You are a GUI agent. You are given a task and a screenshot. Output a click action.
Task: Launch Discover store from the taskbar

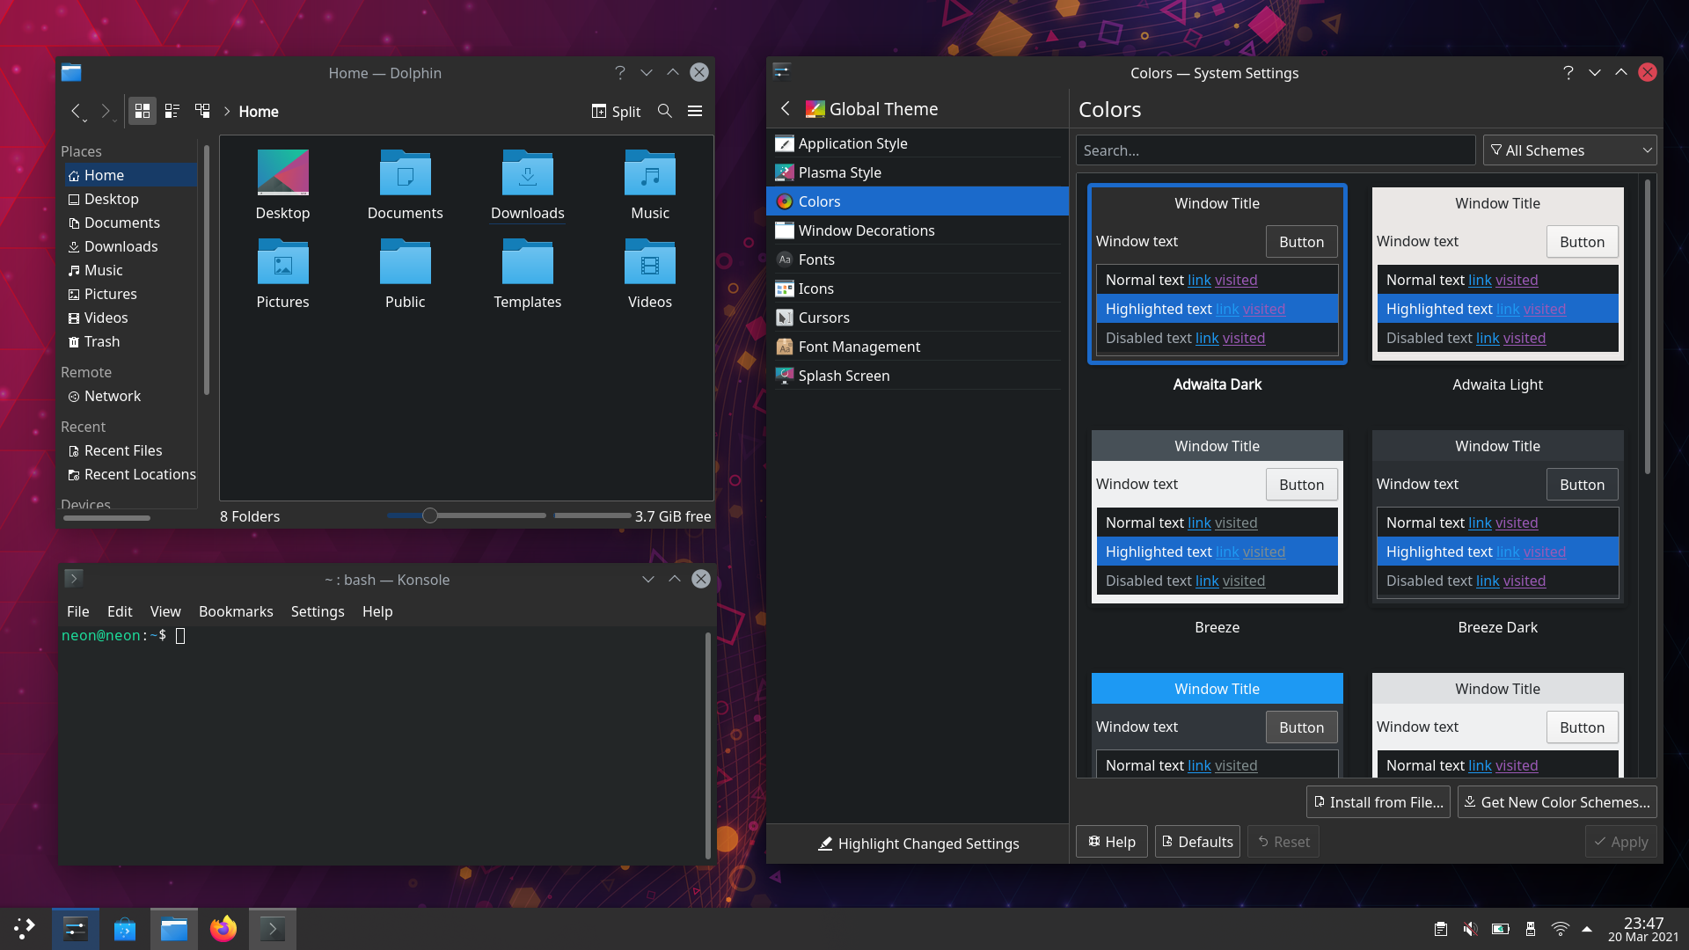pos(125,929)
